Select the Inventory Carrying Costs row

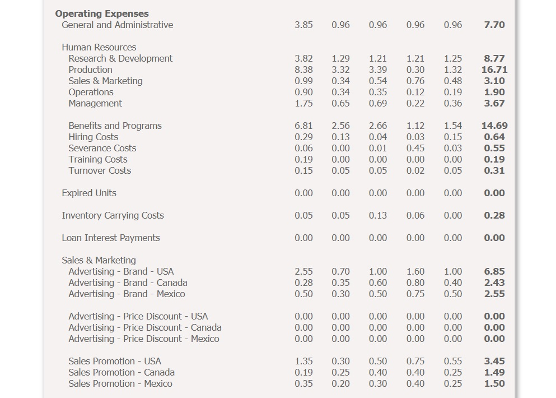[113, 215]
